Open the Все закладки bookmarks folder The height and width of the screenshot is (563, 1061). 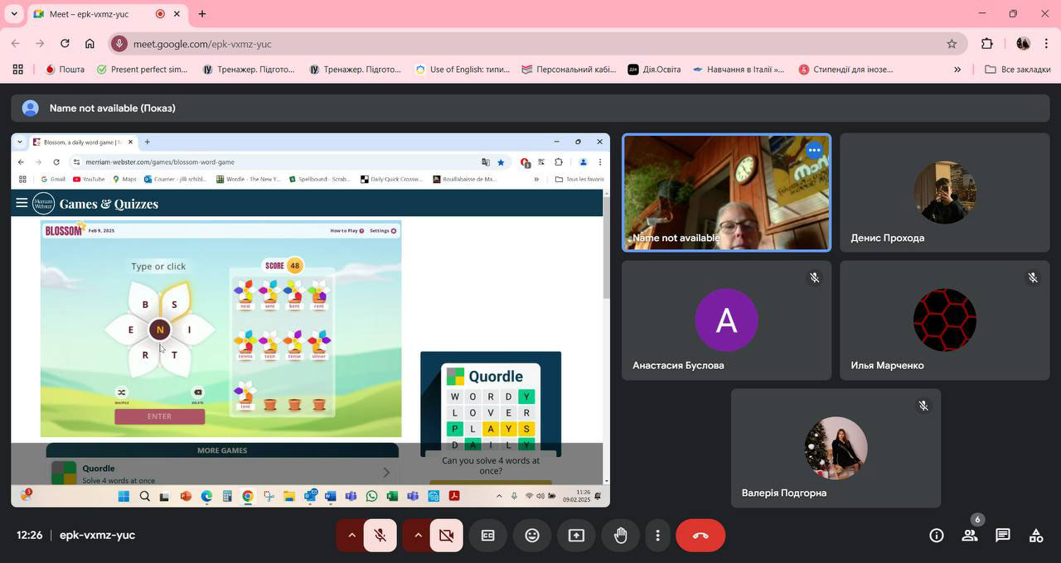[1018, 70]
